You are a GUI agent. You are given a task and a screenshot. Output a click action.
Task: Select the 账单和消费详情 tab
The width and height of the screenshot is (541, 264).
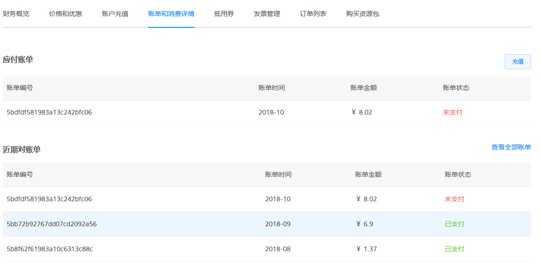(x=171, y=14)
